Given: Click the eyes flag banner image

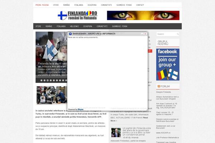Looking at the screenshot, I should click(x=138, y=15).
